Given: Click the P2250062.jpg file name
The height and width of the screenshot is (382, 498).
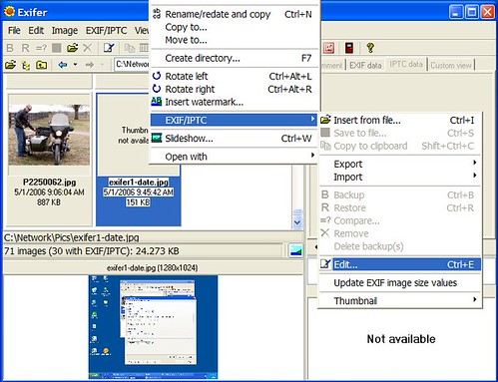Looking at the screenshot, I should point(49,182).
